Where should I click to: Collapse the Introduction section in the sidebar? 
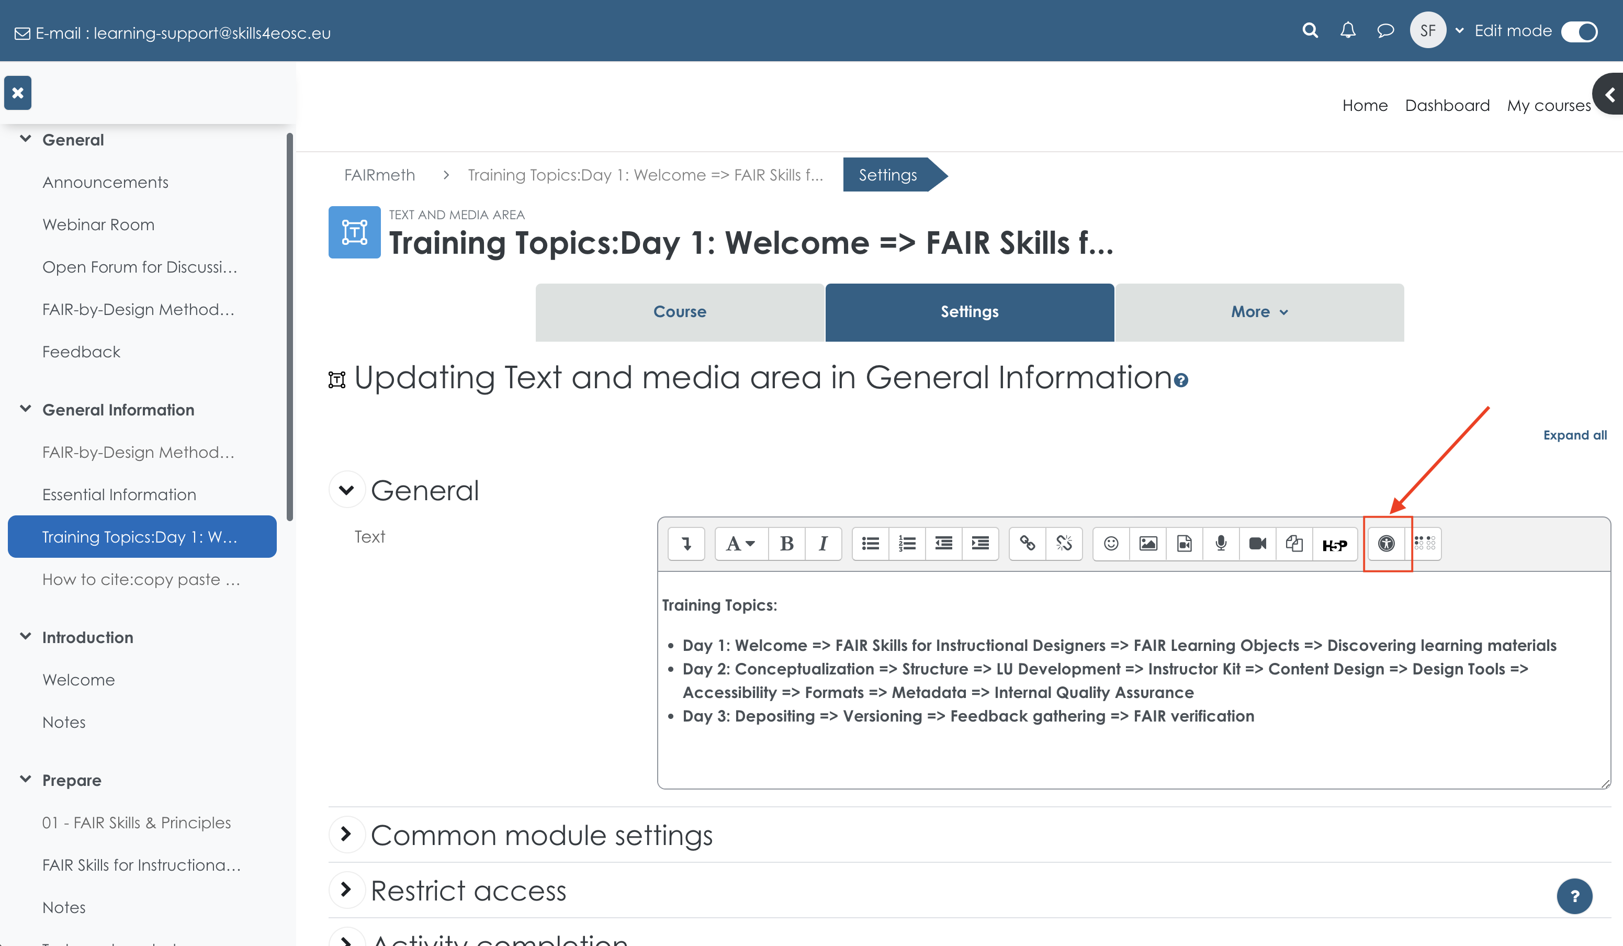coord(25,636)
